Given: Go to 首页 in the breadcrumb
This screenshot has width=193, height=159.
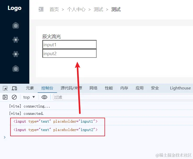Looking at the screenshot, I should coord(54,9).
